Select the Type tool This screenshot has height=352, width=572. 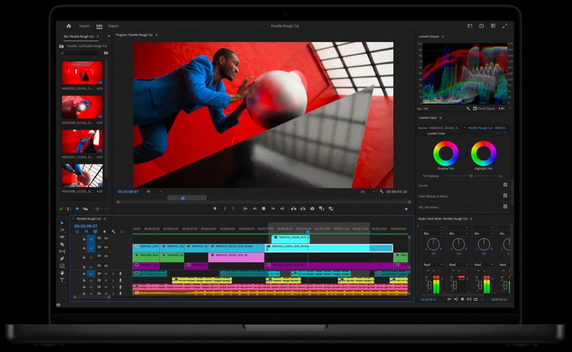62,280
